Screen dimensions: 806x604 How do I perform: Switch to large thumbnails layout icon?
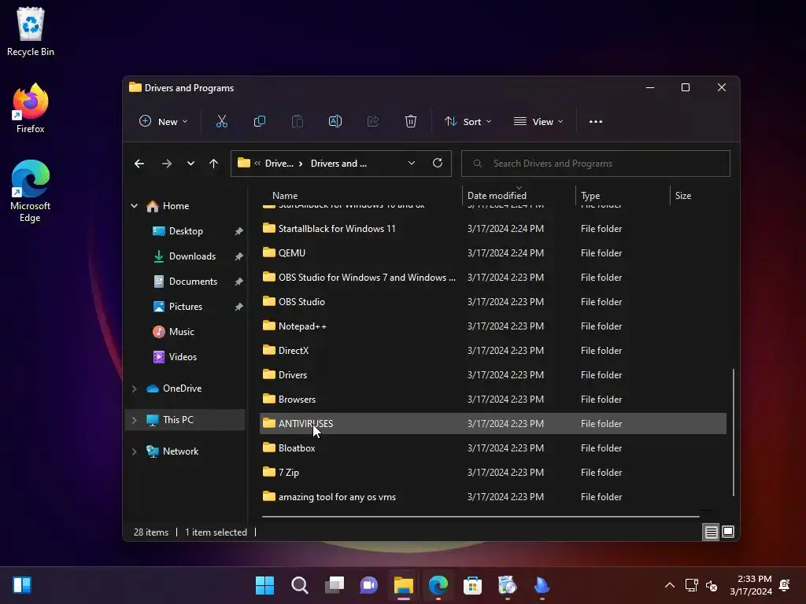[x=728, y=532]
